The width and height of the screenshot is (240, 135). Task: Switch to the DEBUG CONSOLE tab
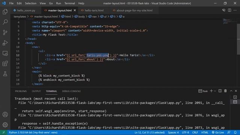point(71,91)
